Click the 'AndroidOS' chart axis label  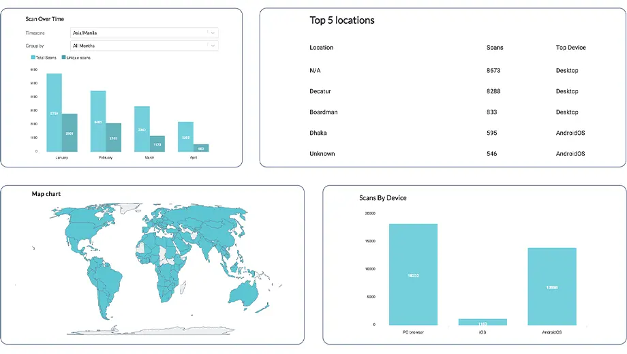(x=552, y=332)
